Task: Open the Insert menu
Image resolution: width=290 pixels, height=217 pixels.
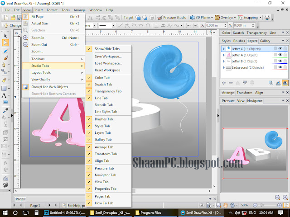Action: (39, 10)
